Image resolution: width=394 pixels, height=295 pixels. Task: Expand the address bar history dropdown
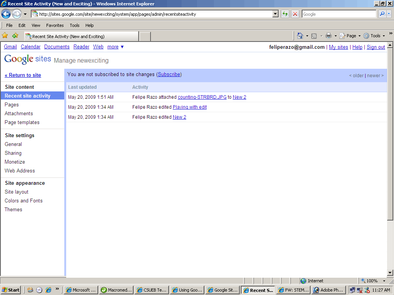(275, 14)
